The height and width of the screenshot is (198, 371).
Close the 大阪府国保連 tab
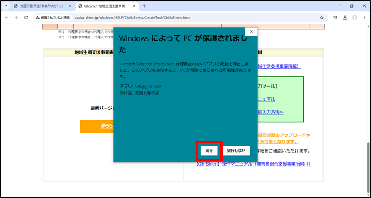pyautogui.click(x=70, y=6)
